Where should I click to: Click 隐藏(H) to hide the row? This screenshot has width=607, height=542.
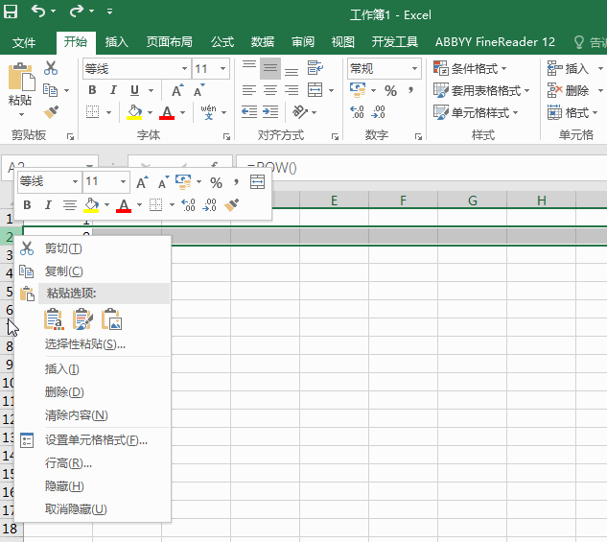pyautogui.click(x=93, y=485)
